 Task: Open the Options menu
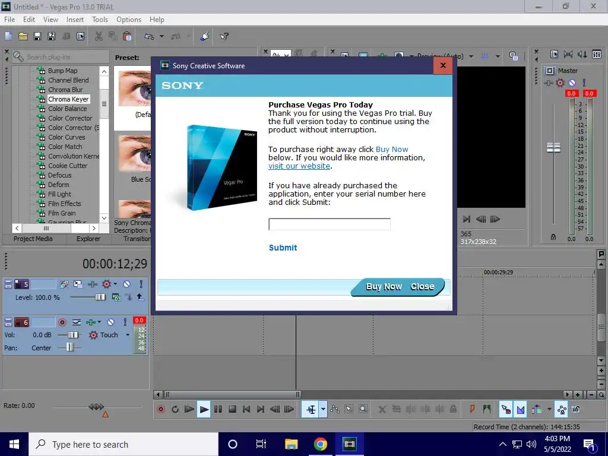129,20
